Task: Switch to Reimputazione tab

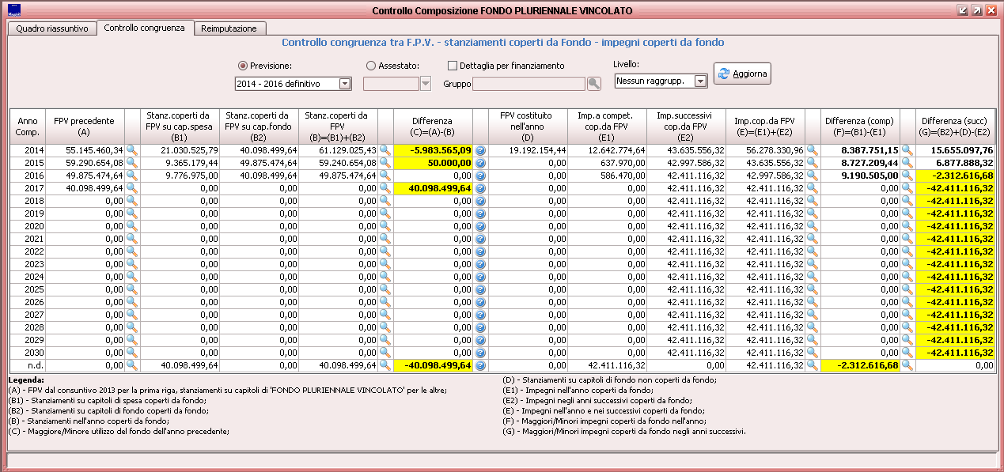Action: tap(229, 28)
